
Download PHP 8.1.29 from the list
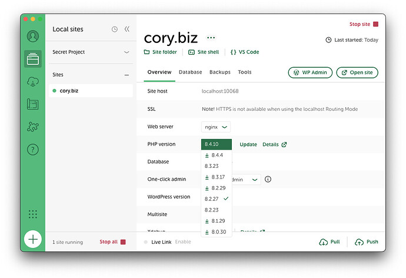click(217, 221)
